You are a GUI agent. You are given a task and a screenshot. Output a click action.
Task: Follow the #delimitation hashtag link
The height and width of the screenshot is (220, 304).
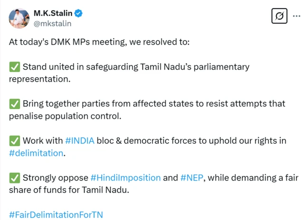click(x=36, y=153)
